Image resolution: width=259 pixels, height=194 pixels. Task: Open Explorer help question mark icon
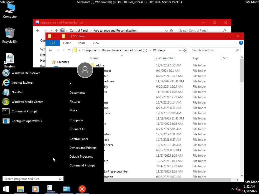(241, 43)
